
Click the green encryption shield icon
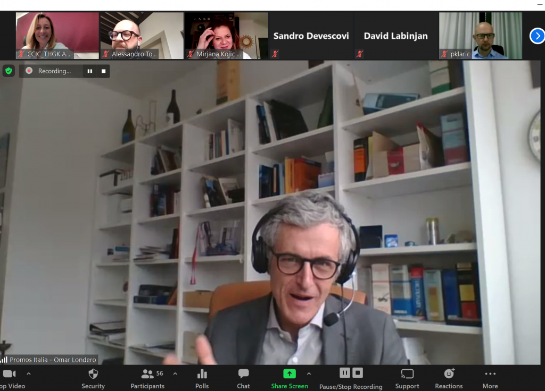coord(9,71)
